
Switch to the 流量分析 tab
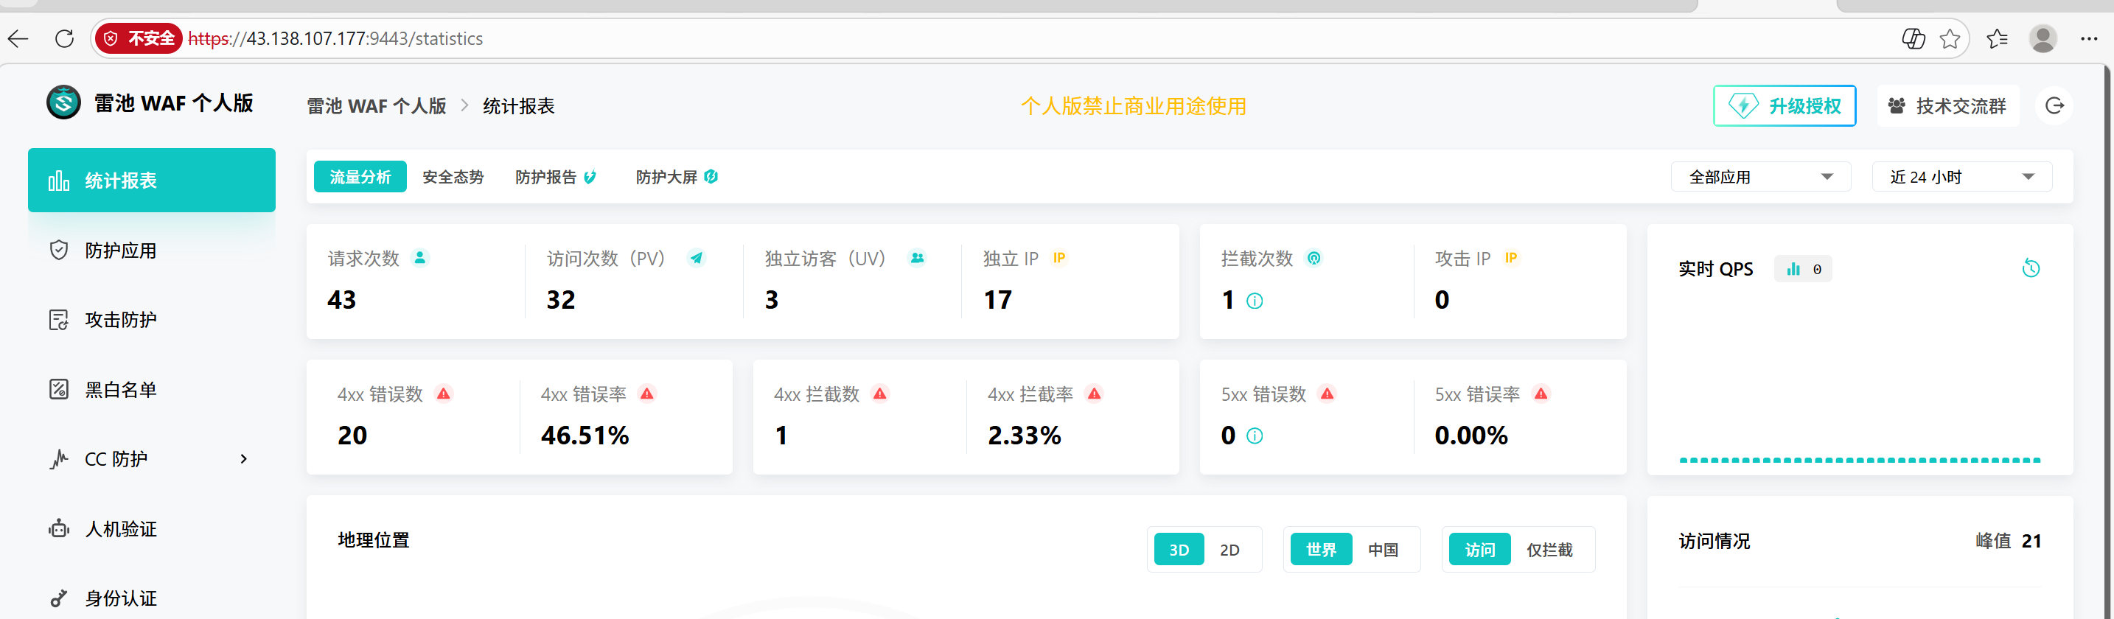(x=360, y=177)
